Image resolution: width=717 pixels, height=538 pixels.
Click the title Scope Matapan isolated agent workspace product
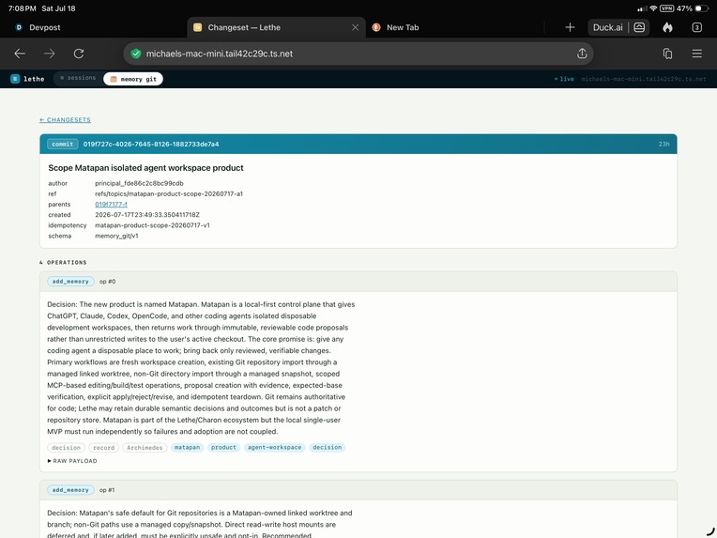click(145, 168)
